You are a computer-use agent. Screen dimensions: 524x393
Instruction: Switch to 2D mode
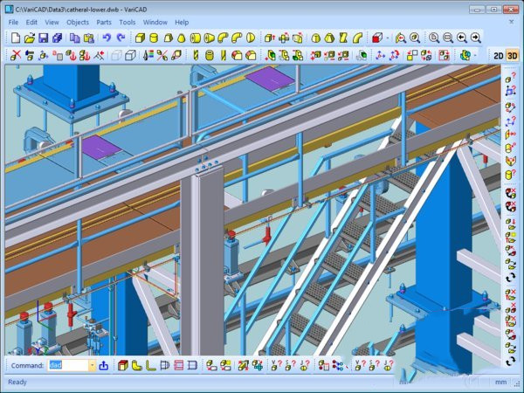(497, 55)
